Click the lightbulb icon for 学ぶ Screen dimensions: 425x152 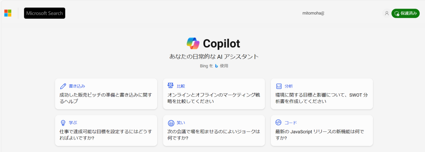point(63,123)
